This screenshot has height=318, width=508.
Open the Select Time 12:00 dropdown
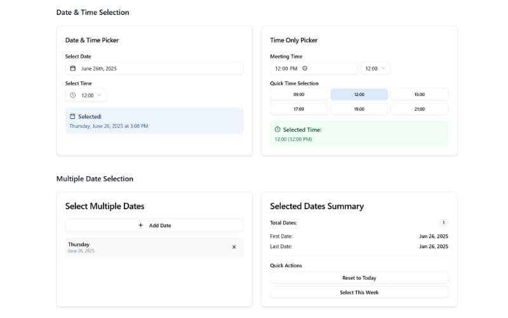(x=86, y=95)
